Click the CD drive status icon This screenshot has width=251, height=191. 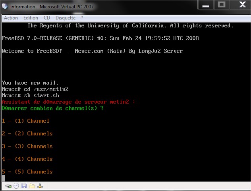point(16,186)
